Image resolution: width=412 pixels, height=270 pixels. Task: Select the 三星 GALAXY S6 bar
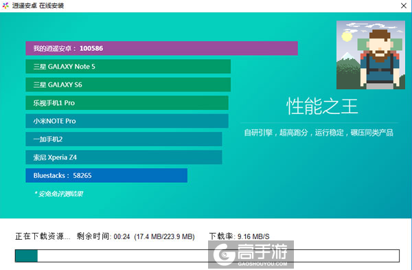128,85
